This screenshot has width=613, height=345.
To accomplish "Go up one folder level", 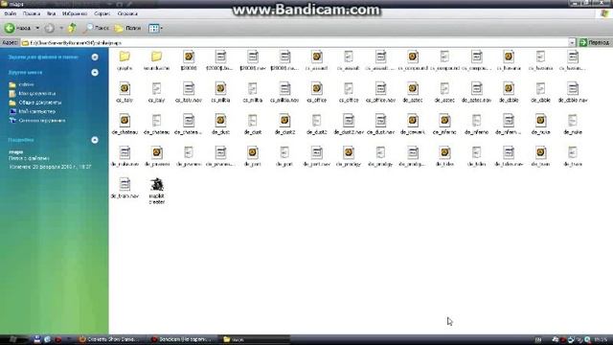I will point(72,28).
